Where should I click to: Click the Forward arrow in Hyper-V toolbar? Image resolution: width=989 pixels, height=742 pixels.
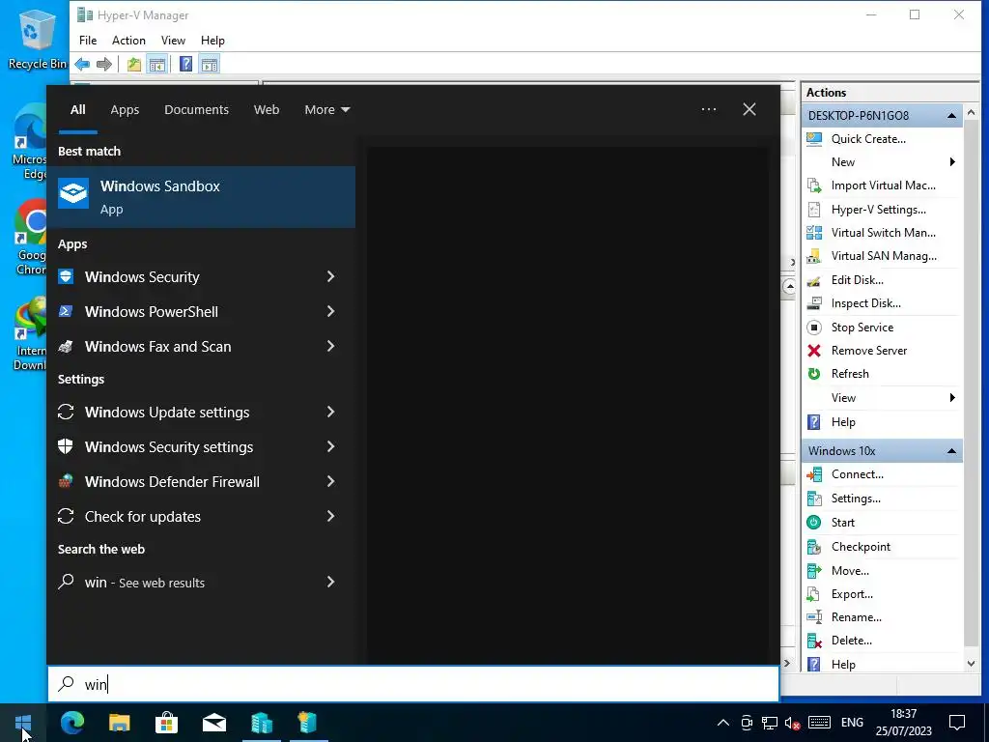click(x=104, y=65)
